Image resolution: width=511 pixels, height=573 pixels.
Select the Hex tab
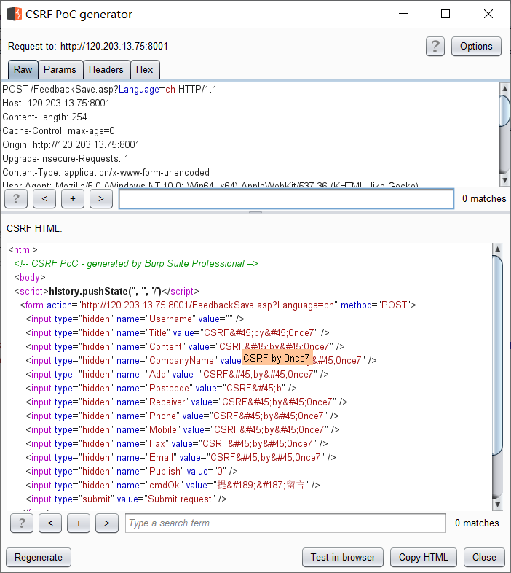pyautogui.click(x=145, y=69)
